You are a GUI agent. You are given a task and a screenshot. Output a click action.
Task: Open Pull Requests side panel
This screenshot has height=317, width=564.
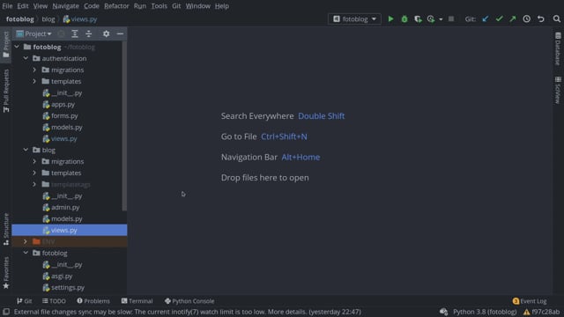point(6,91)
